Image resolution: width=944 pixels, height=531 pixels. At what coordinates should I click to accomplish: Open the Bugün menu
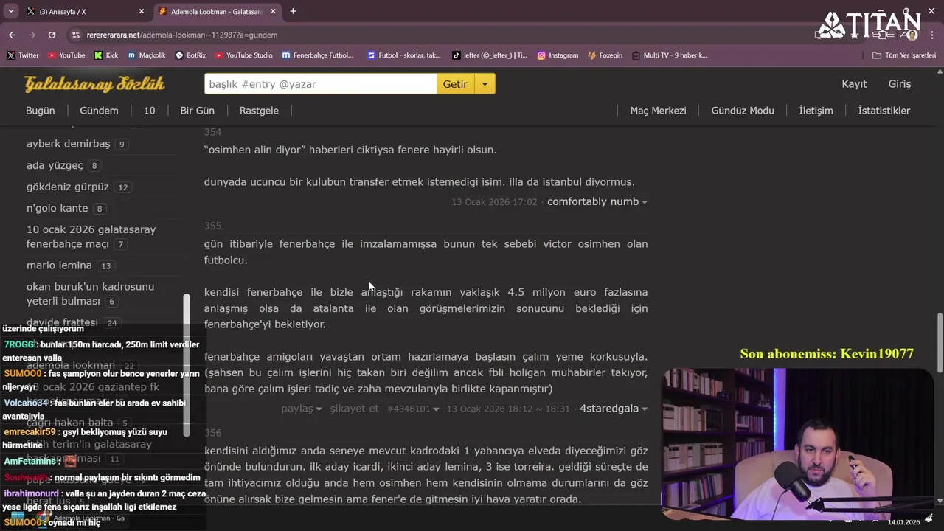(40, 111)
